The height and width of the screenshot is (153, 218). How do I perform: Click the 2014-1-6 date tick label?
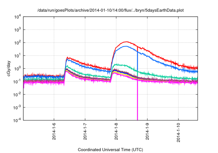pos(54,131)
